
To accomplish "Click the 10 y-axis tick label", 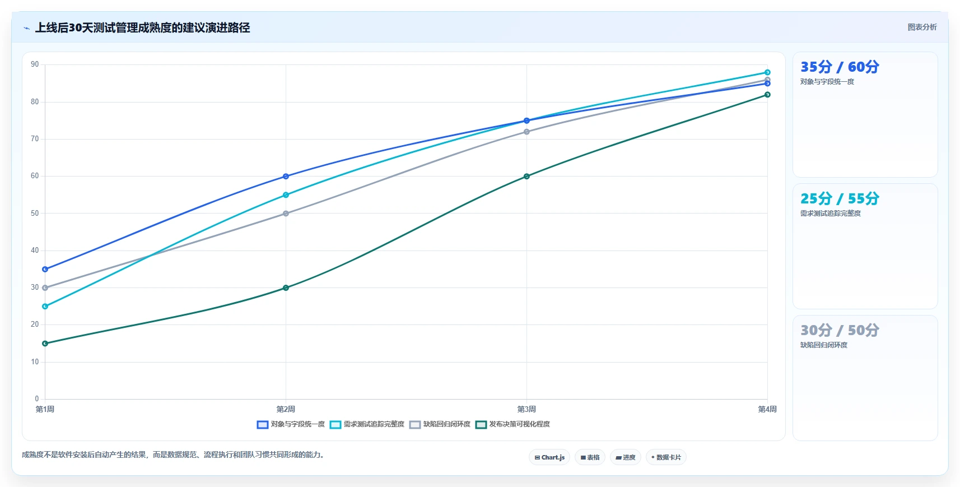I will tap(35, 362).
